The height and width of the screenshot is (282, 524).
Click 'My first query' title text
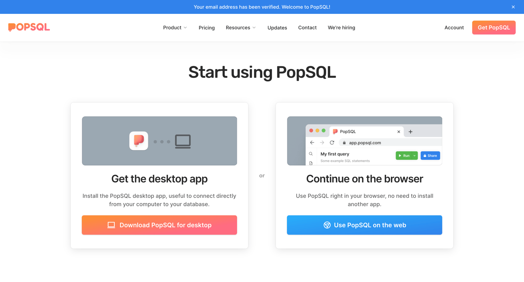click(x=335, y=154)
